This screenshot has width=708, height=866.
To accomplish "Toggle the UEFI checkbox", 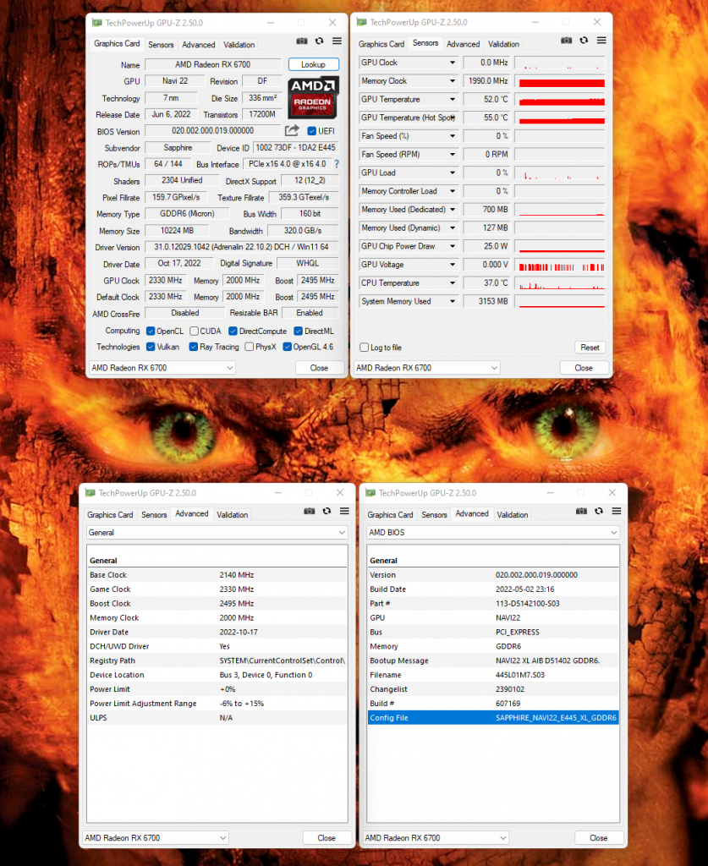I will coord(311,131).
